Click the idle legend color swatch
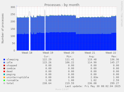124x92 pixels. coord(4,62)
